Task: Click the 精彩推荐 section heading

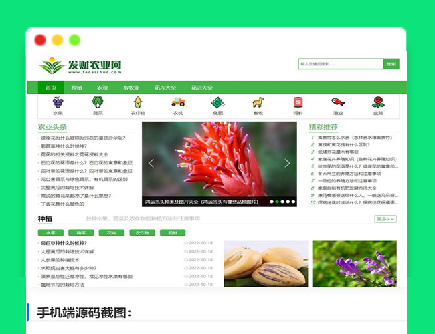Action: coord(323,127)
